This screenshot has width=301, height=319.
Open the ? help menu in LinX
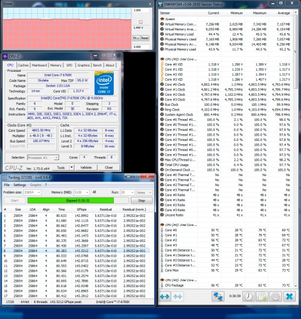coord(46,184)
